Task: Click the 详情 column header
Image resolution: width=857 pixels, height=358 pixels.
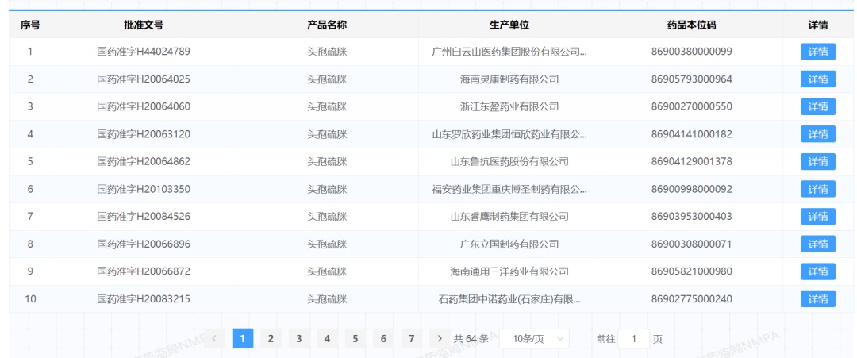Action: point(817,25)
